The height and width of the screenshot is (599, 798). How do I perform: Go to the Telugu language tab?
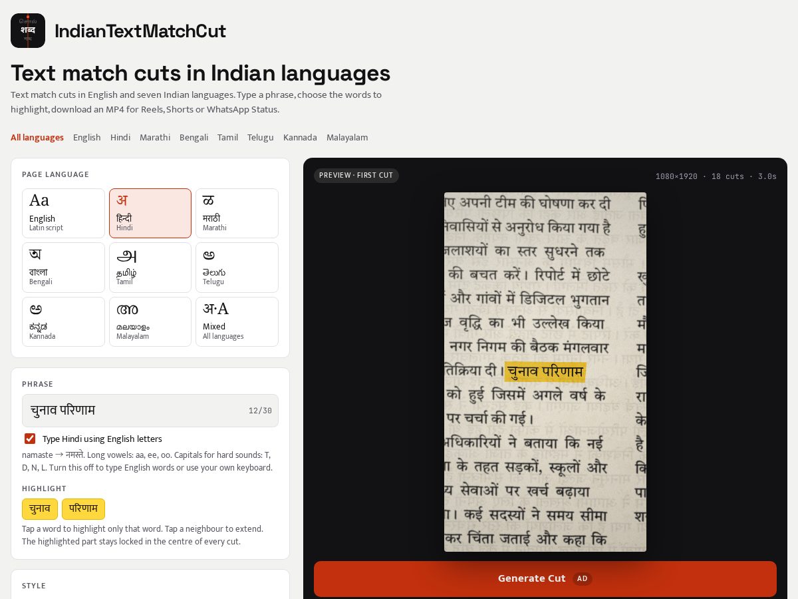point(261,138)
